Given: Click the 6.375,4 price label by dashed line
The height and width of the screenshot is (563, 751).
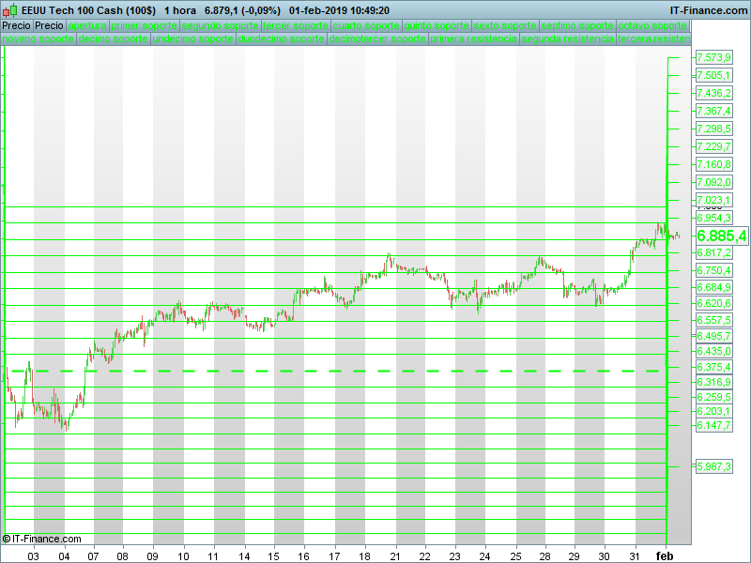Looking at the screenshot, I should (713, 367).
